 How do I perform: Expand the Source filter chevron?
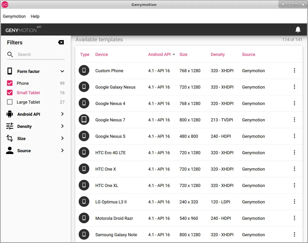(x=62, y=150)
